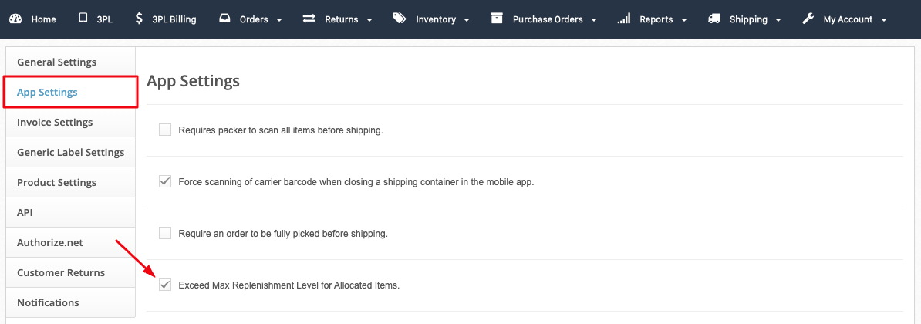The image size is (921, 324).
Task: Go to the Customer Returns settings
Action: point(61,272)
